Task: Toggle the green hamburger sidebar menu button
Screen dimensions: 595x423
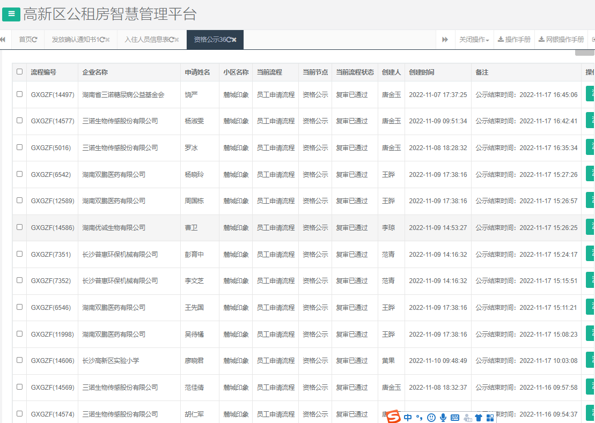Action: point(11,14)
